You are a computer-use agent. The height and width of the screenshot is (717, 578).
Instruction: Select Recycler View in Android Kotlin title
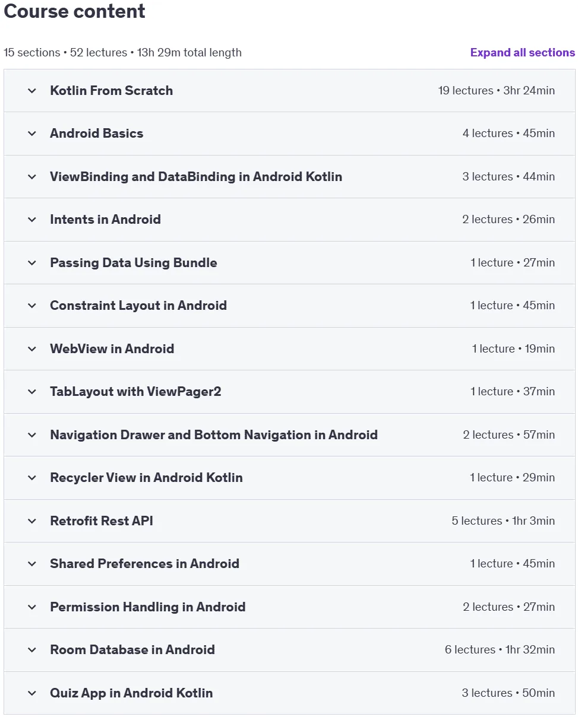coord(146,478)
